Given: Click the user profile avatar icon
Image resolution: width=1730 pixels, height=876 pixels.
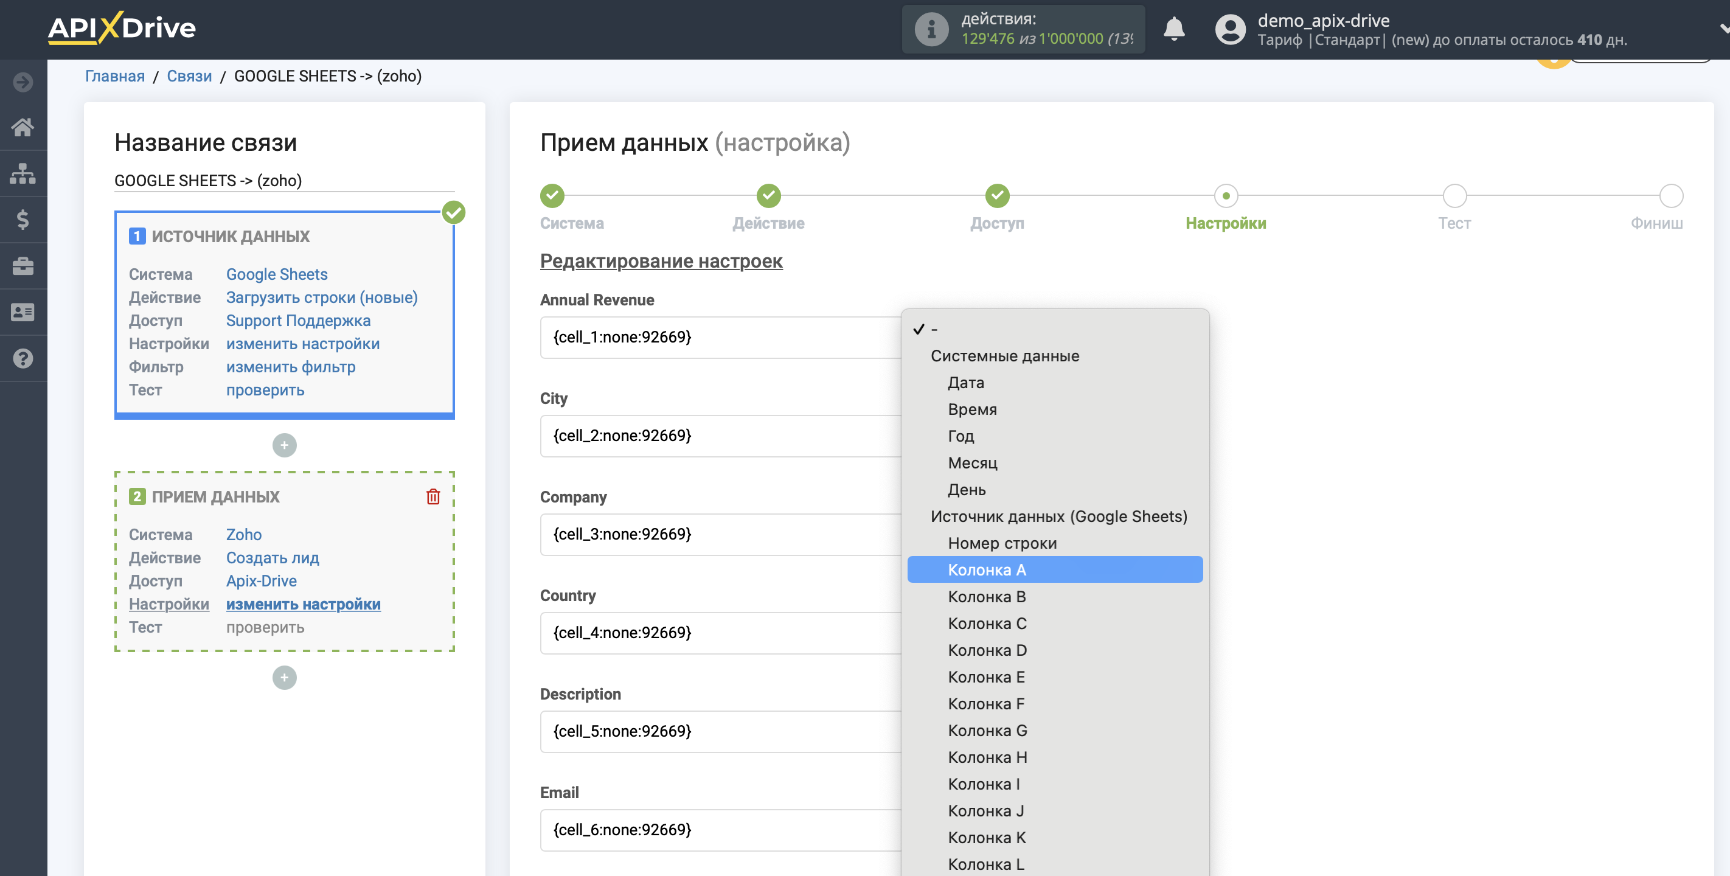Looking at the screenshot, I should 1229,30.
